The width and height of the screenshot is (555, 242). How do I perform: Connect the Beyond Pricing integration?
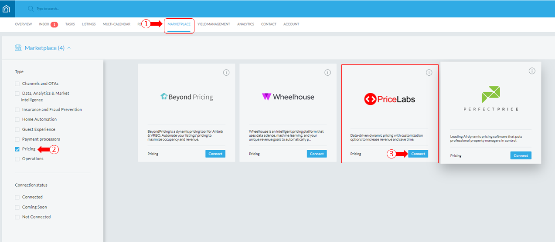pos(215,154)
